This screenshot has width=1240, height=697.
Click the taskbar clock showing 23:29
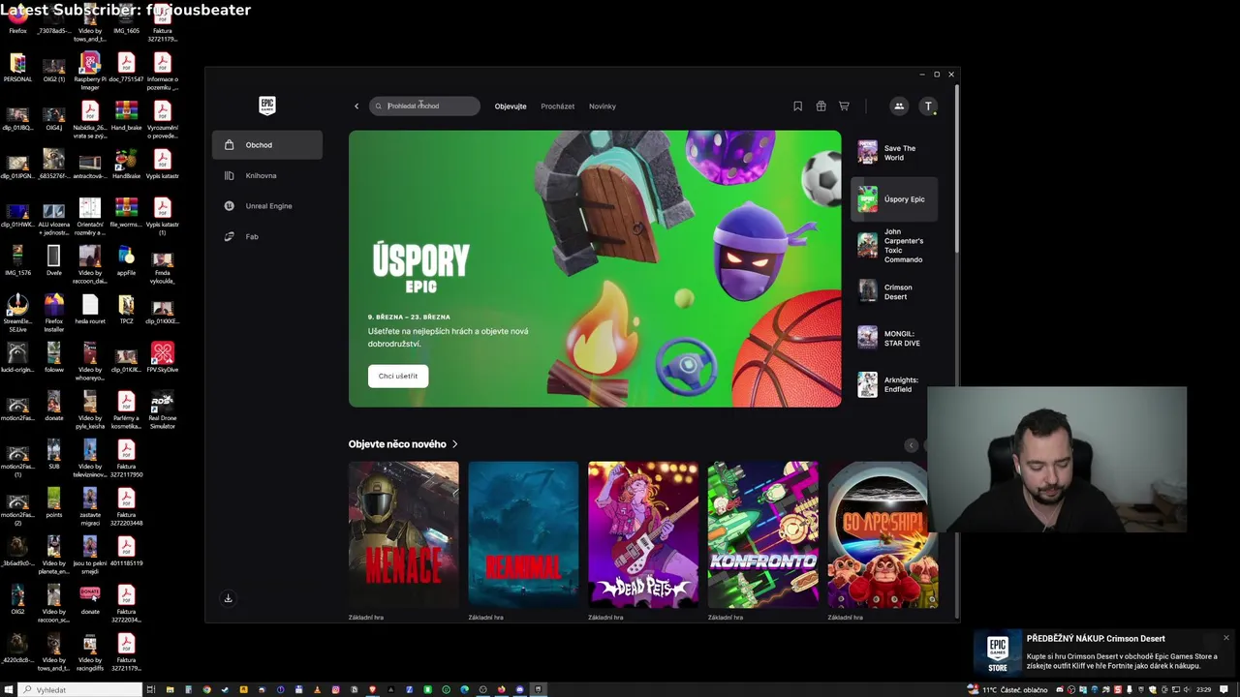[1203, 689]
